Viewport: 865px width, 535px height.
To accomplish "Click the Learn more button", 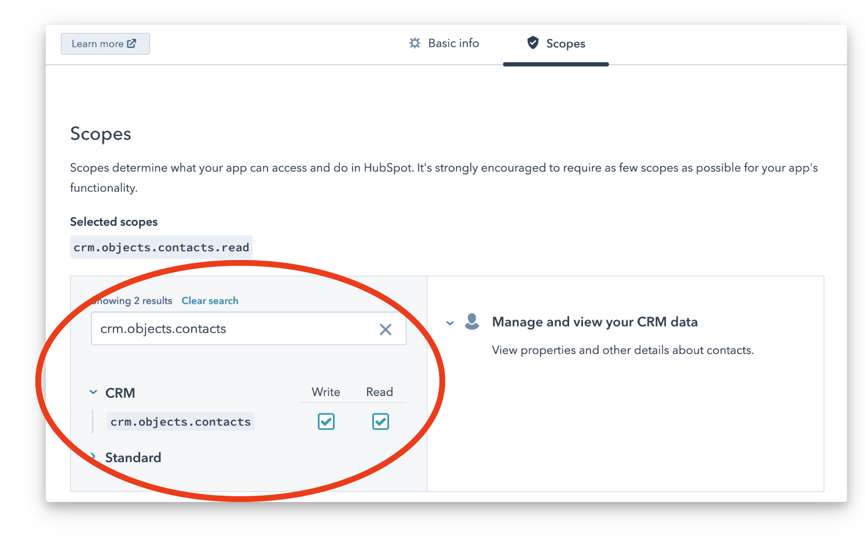I will [x=105, y=44].
